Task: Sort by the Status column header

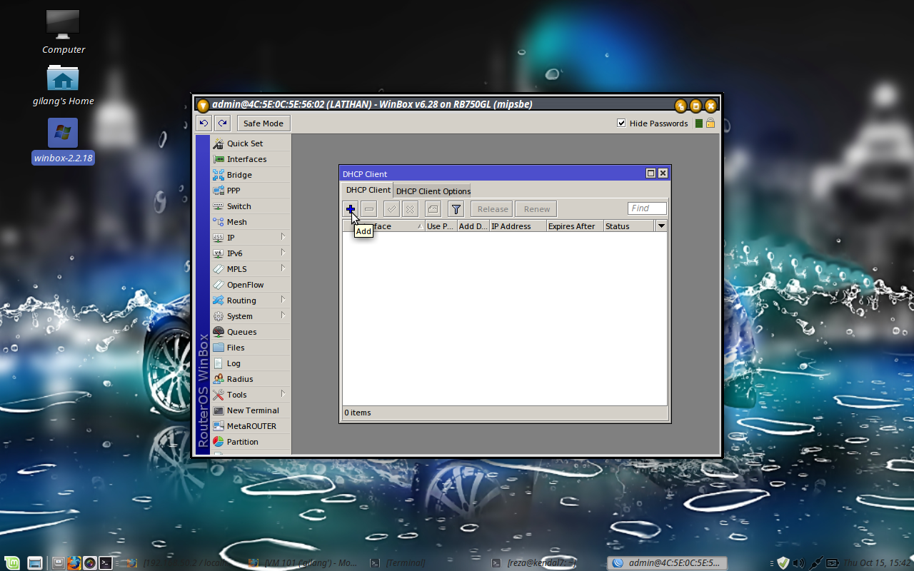Action: click(628, 226)
